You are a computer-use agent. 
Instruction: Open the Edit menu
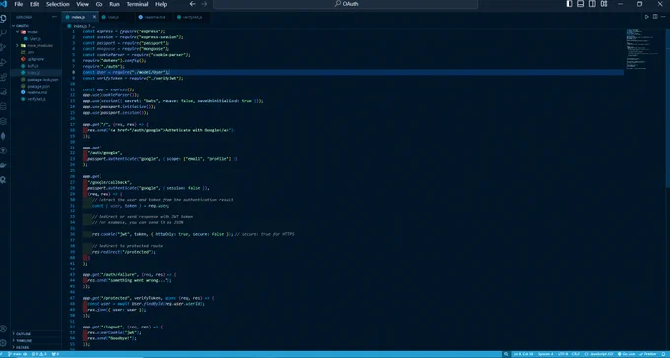[x=34, y=4]
